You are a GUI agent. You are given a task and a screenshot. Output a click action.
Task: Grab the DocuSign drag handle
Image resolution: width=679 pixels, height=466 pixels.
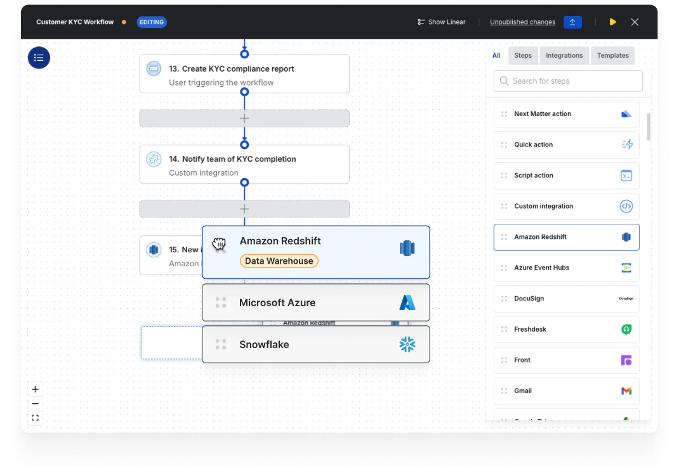click(504, 299)
